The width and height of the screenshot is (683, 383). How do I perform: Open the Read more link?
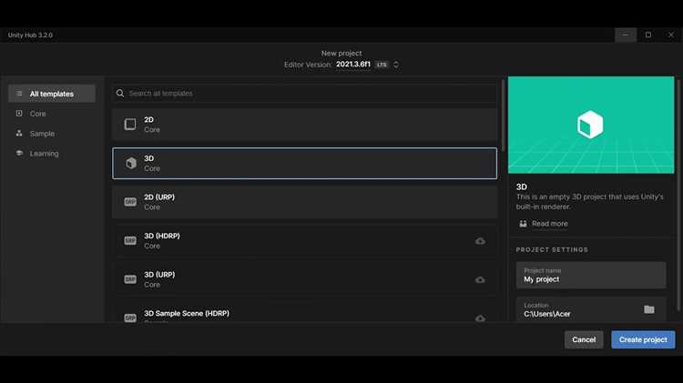[x=550, y=224]
